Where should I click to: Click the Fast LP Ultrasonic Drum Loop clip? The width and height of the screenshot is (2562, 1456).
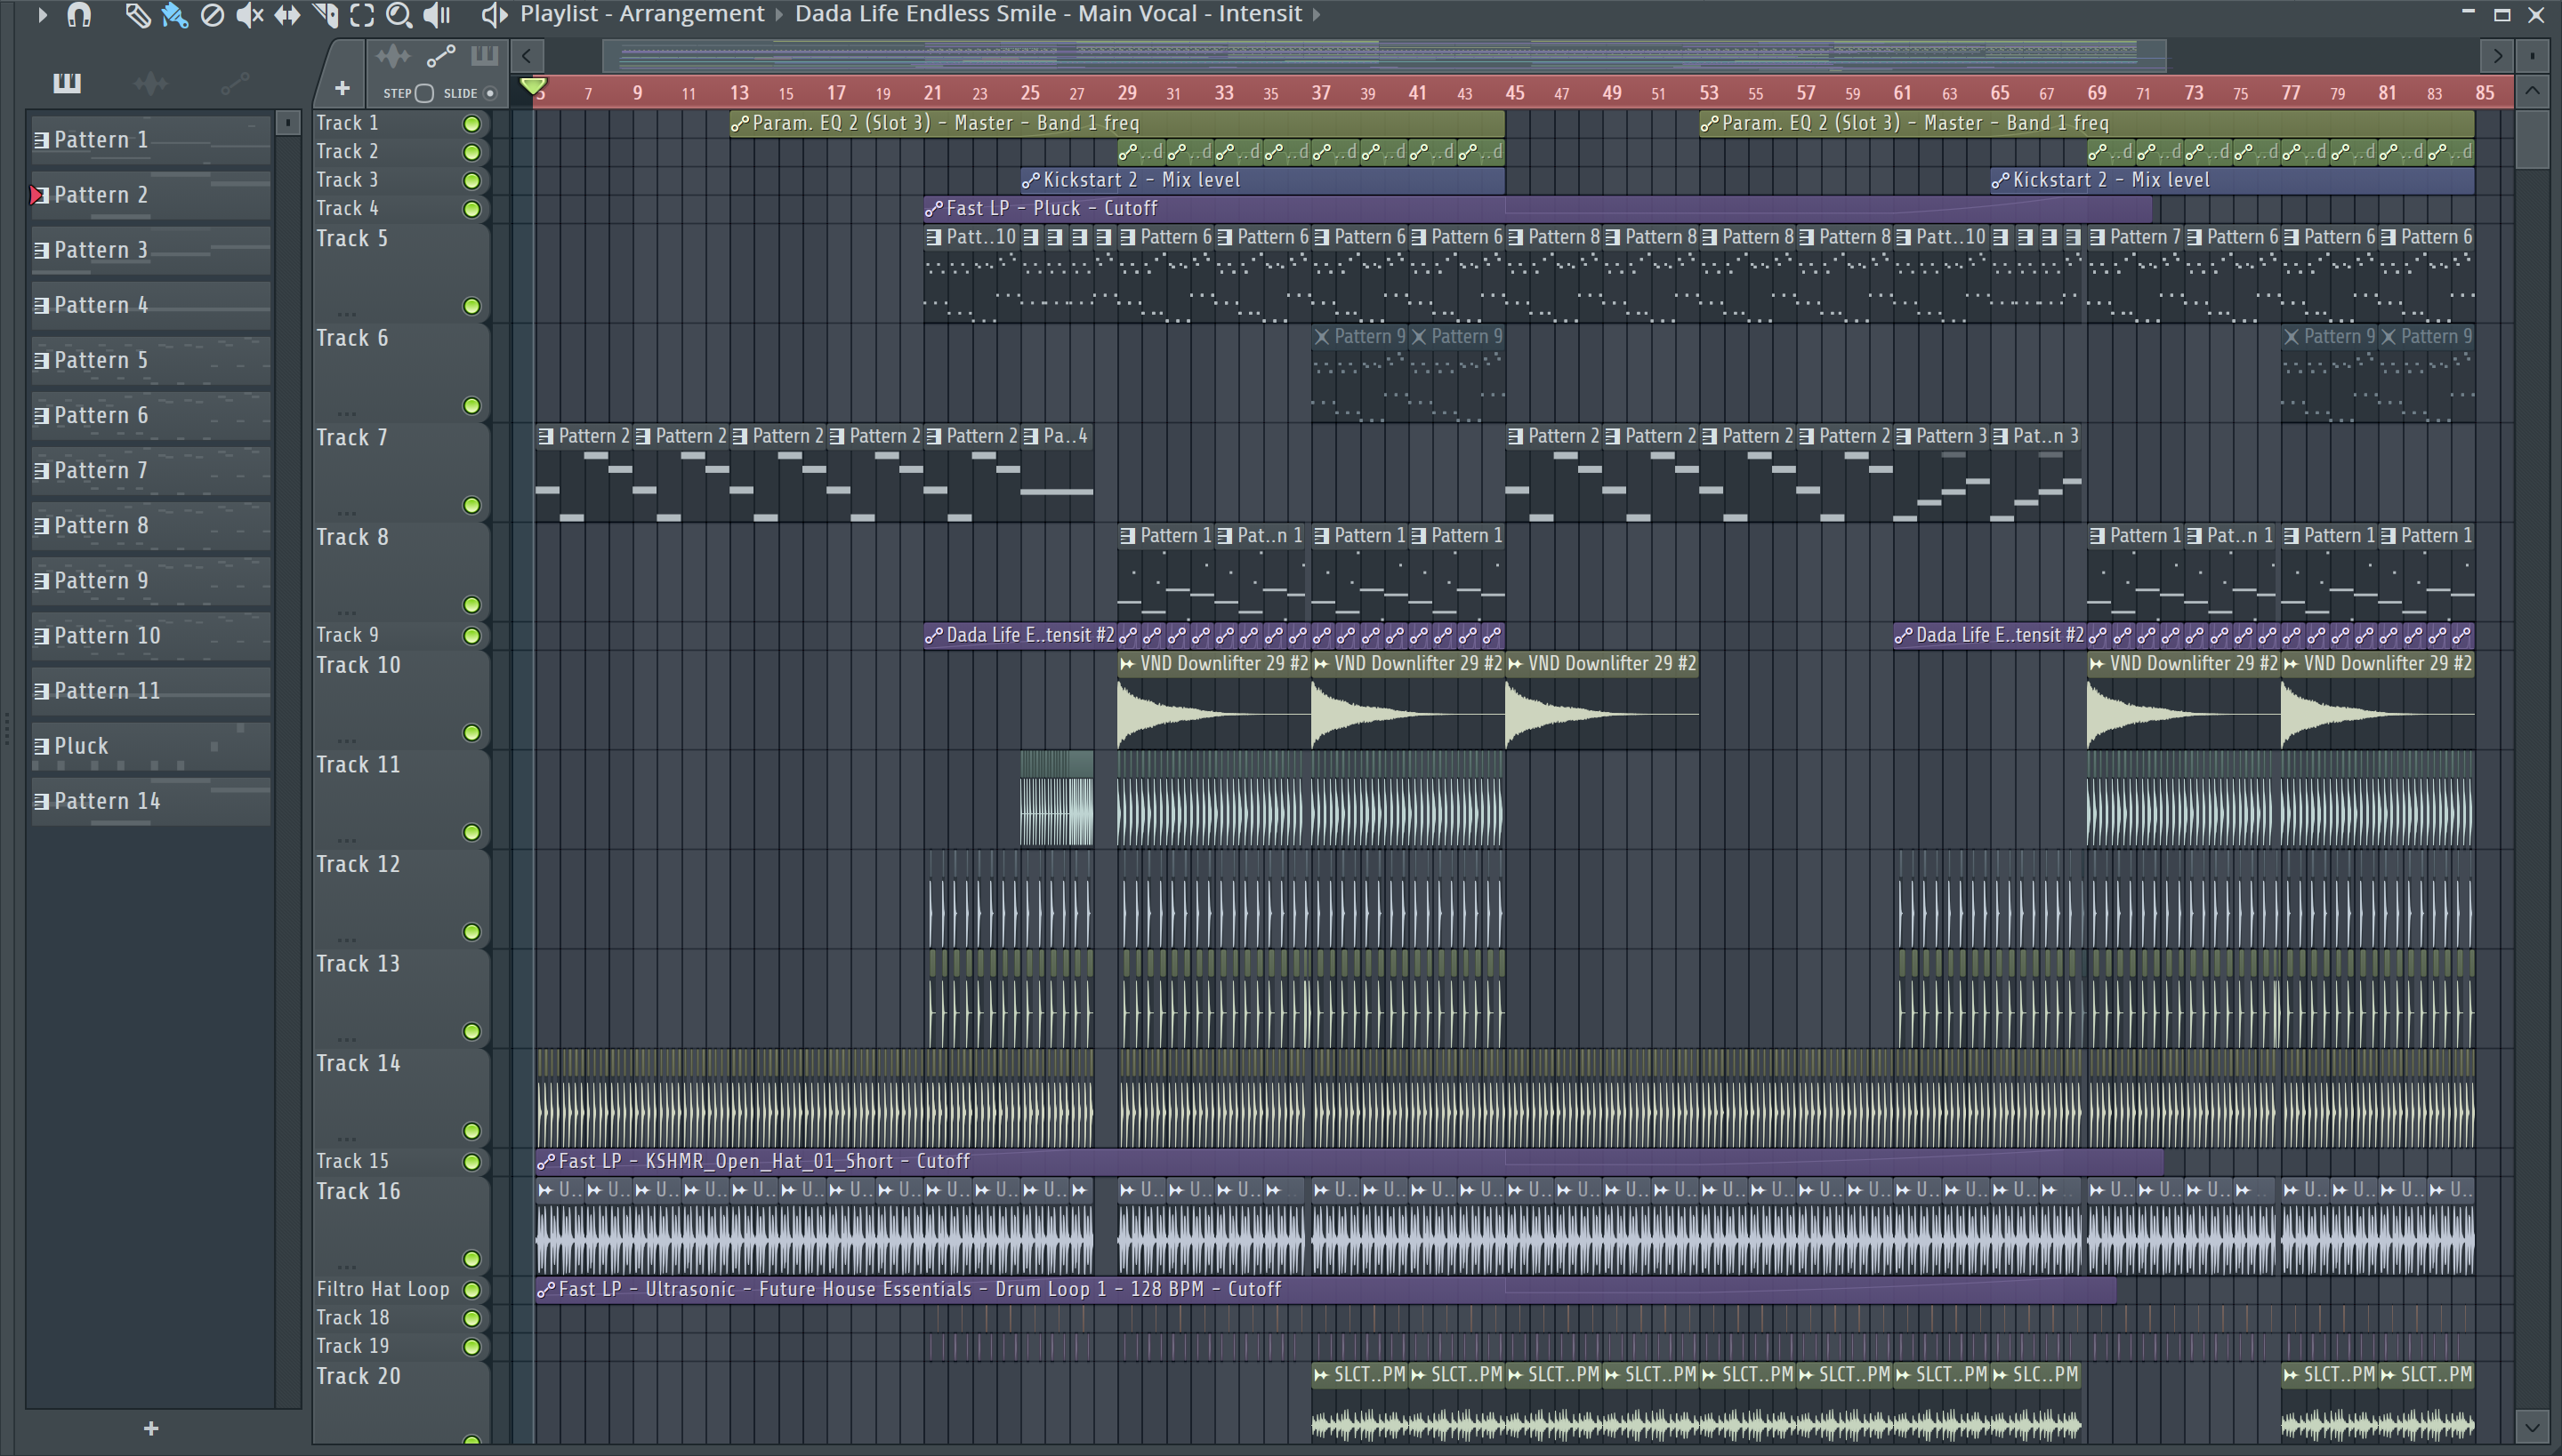coord(1325,1290)
